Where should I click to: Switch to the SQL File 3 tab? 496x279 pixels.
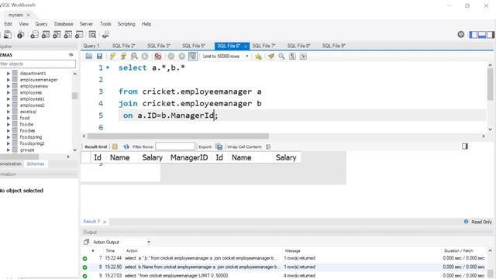tap(158, 46)
